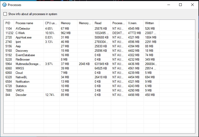This screenshot has width=199, height=137.
Task: Select the C-Werk process row
Action: point(20,33)
